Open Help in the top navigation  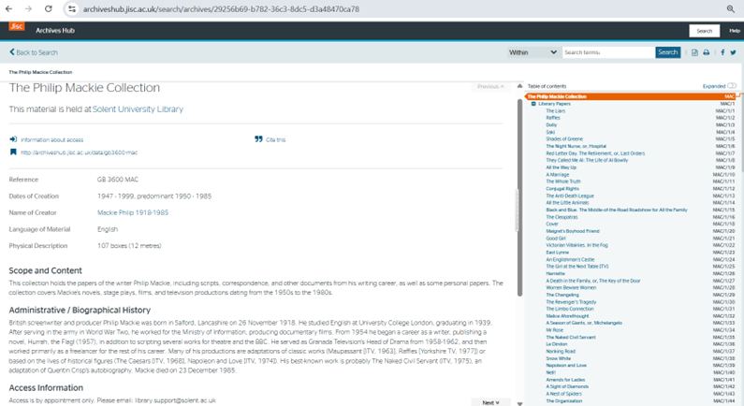coord(735,31)
